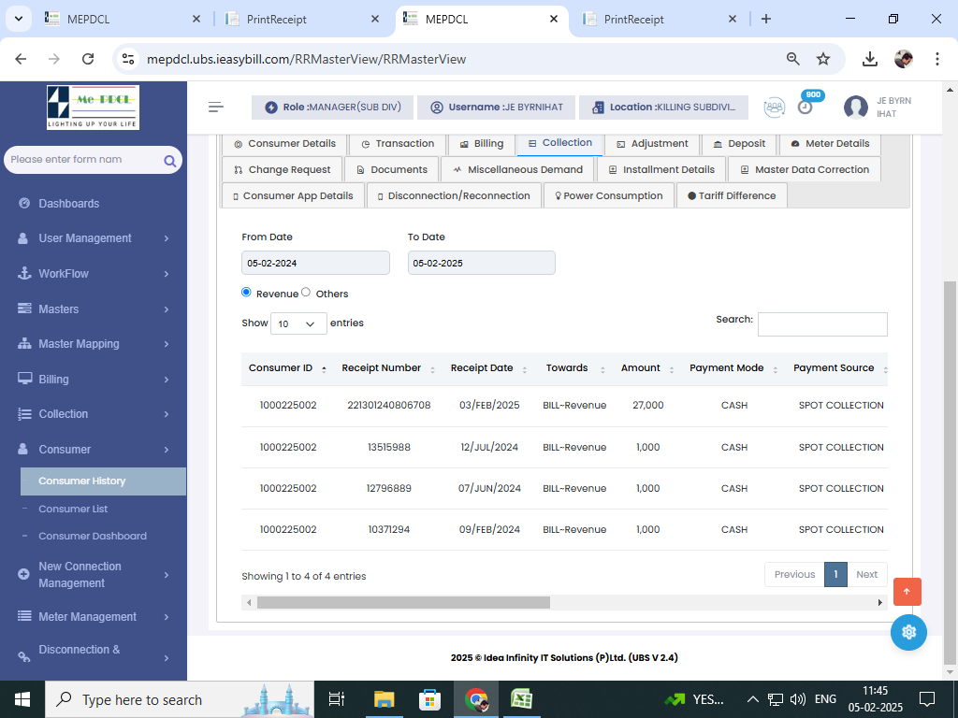Click page 1 pagination button
Viewport: 958px width, 718px height.
(835, 575)
